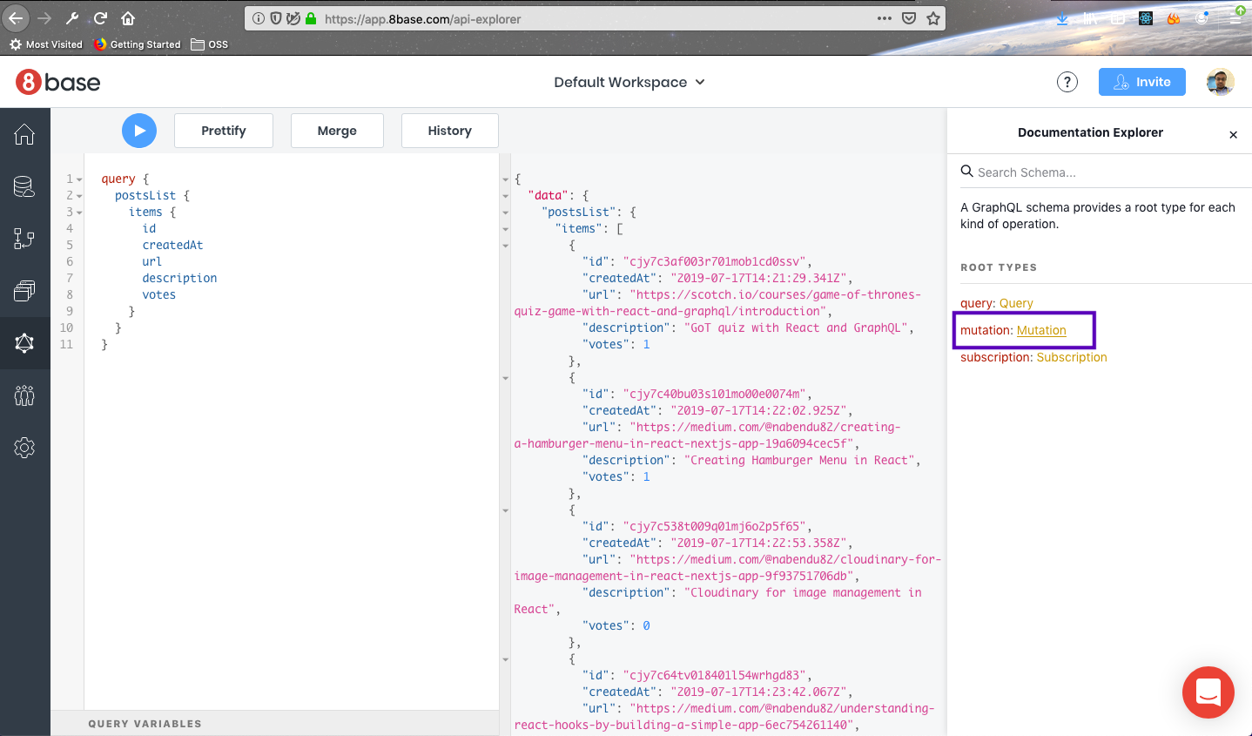Reload the page with browser refresh
Image resolution: width=1252 pixels, height=736 pixels.
[100, 18]
